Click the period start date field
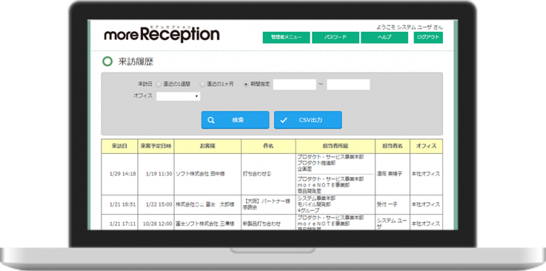Image resolution: width=546 pixels, height=271 pixels. (x=294, y=84)
